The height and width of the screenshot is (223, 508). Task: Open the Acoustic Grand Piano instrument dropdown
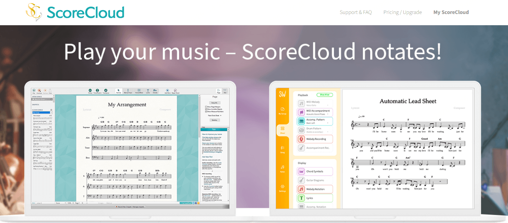point(317,114)
